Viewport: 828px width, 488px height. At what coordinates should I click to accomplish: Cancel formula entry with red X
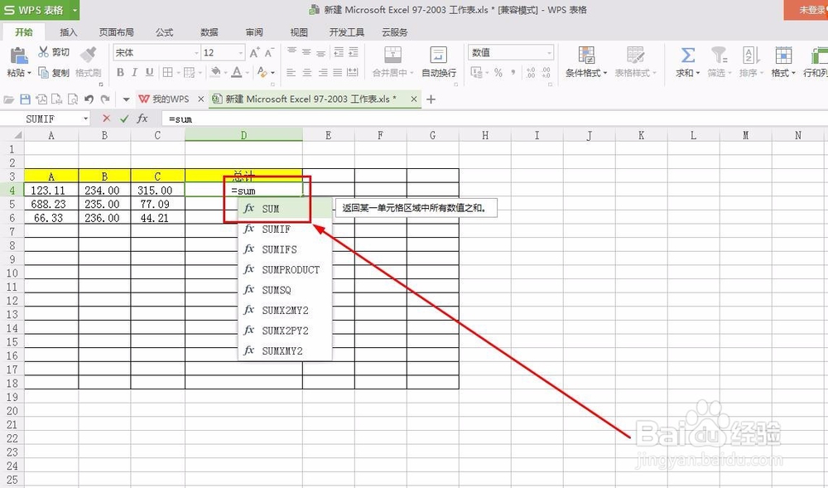point(107,118)
